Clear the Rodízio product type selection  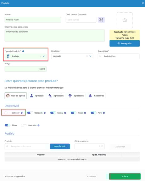point(41,56)
